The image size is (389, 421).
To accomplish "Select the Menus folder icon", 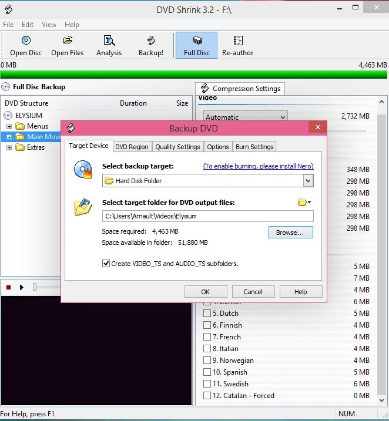I will click(20, 126).
